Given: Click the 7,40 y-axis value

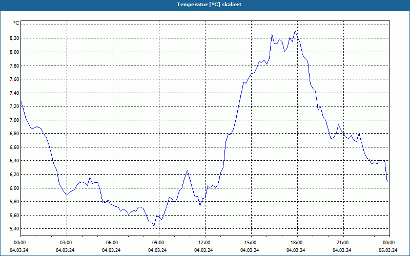Looking at the screenshot, I should point(14,93).
